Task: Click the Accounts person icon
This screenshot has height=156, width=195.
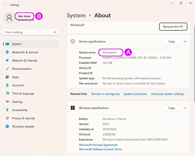Action: coord(7,85)
